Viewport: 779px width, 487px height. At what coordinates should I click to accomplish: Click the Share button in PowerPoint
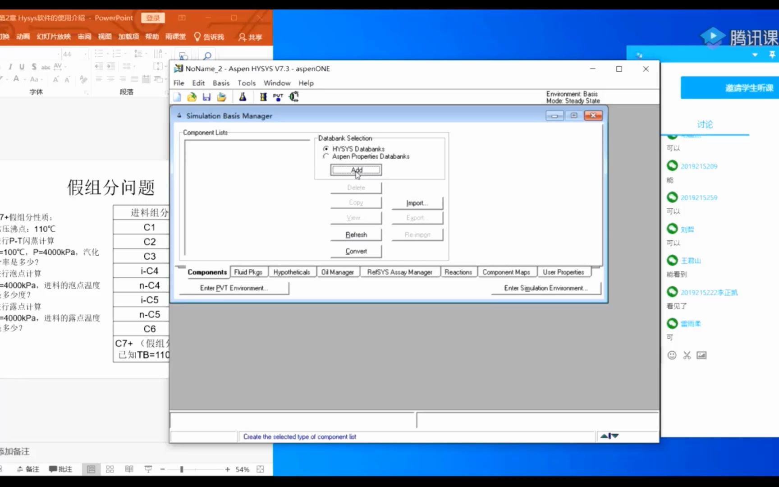[x=251, y=37]
